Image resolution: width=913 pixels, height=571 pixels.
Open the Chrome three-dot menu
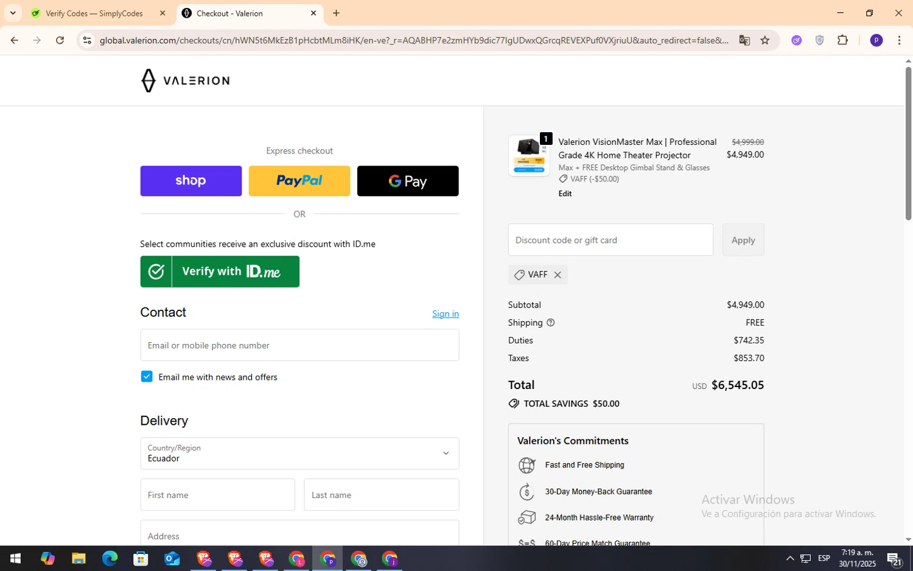pos(899,40)
